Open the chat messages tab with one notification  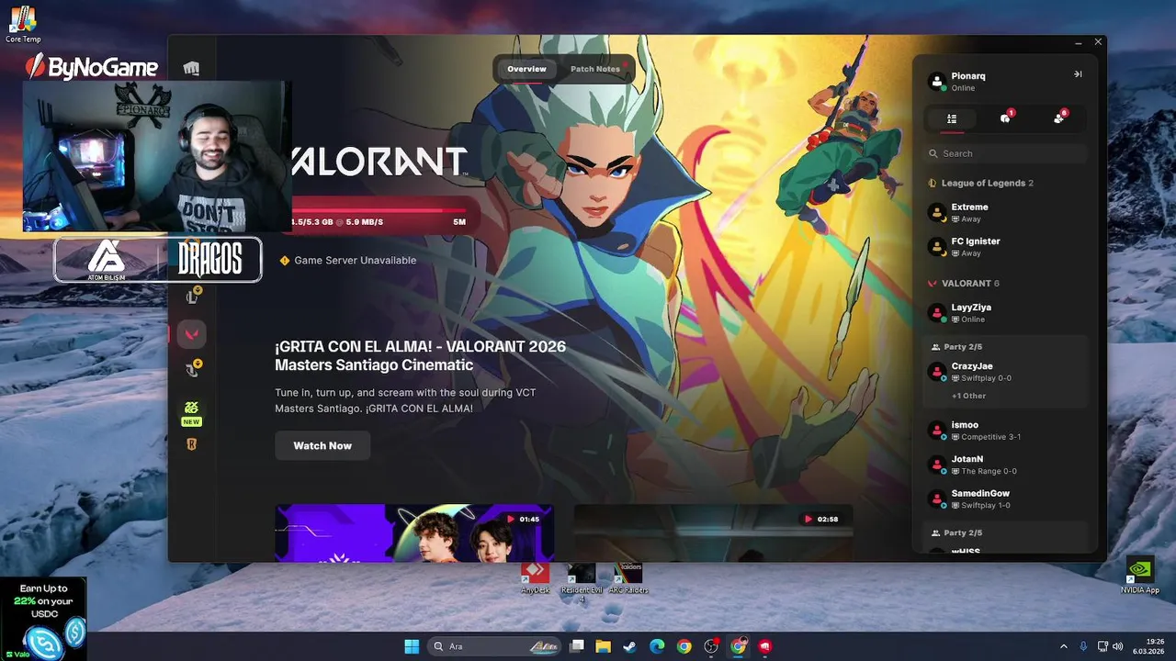pos(1006,118)
